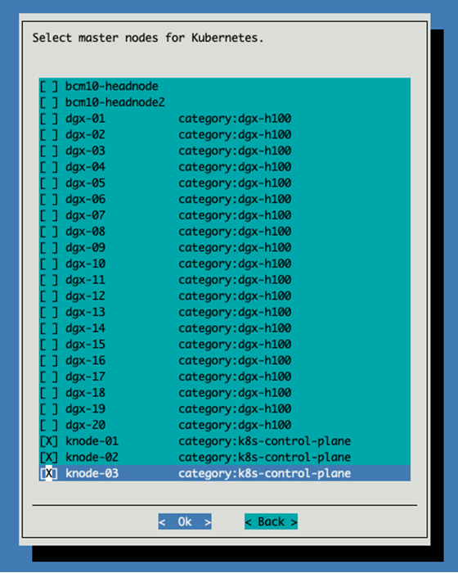Screen dimensions: 458x573
Task: Uncheck the knode-01 control-plane node
Action: [x=49, y=441]
